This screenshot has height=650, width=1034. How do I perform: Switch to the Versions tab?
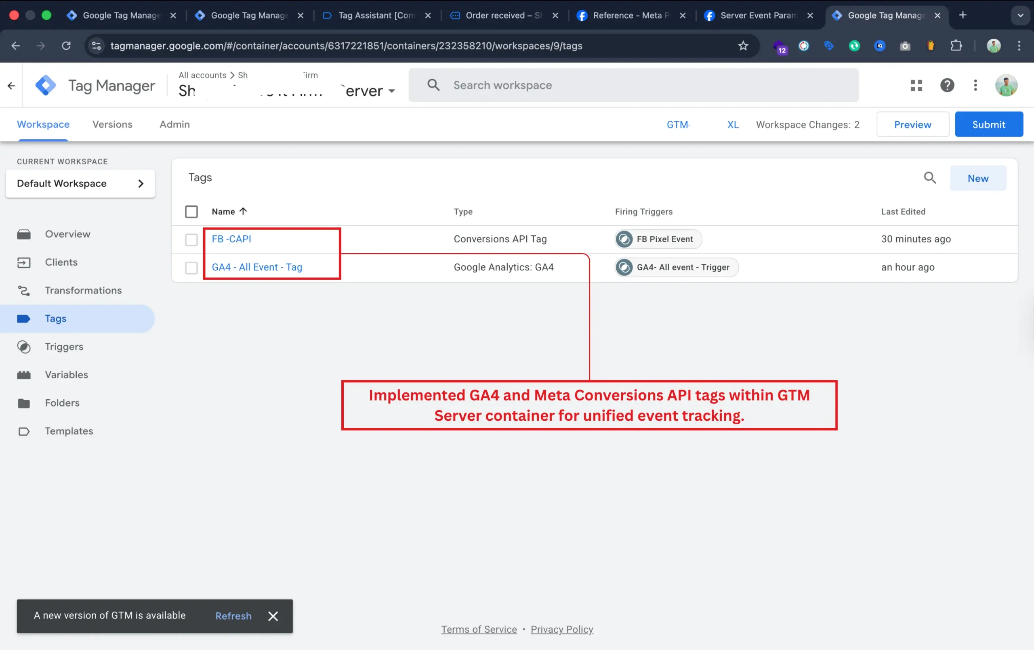click(112, 124)
